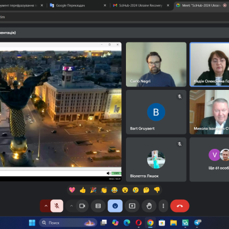Open Copilot from taskbar
Image resolution: width=229 pixels, height=229 pixels.
pyautogui.click(x=115, y=223)
